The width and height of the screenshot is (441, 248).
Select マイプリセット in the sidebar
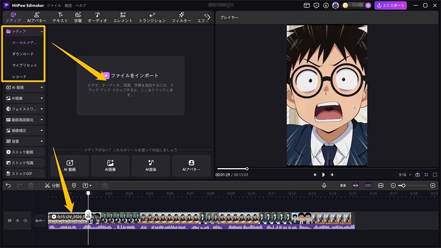point(24,65)
